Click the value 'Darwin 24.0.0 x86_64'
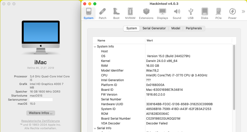Screen dimensions: 247x132 pyautogui.click(x=162, y=61)
